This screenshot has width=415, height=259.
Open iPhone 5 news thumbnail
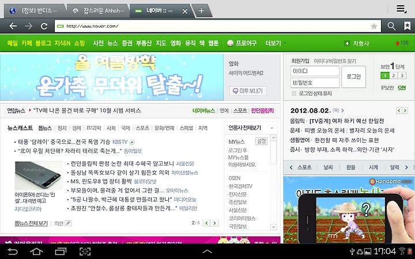[x=39, y=176]
